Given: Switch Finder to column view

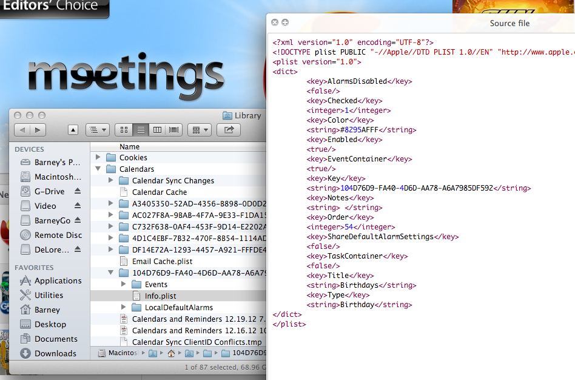Looking at the screenshot, I should point(158,130).
